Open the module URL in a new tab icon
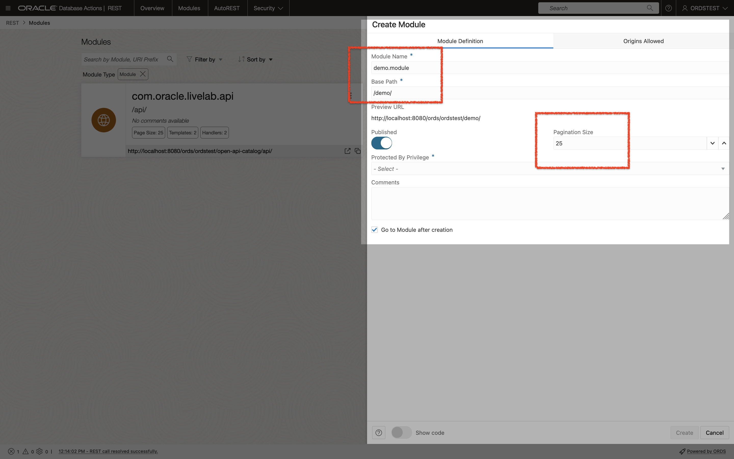 (x=348, y=151)
